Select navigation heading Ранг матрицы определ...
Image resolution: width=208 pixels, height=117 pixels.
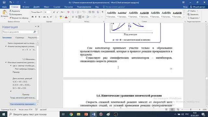coord(25,69)
